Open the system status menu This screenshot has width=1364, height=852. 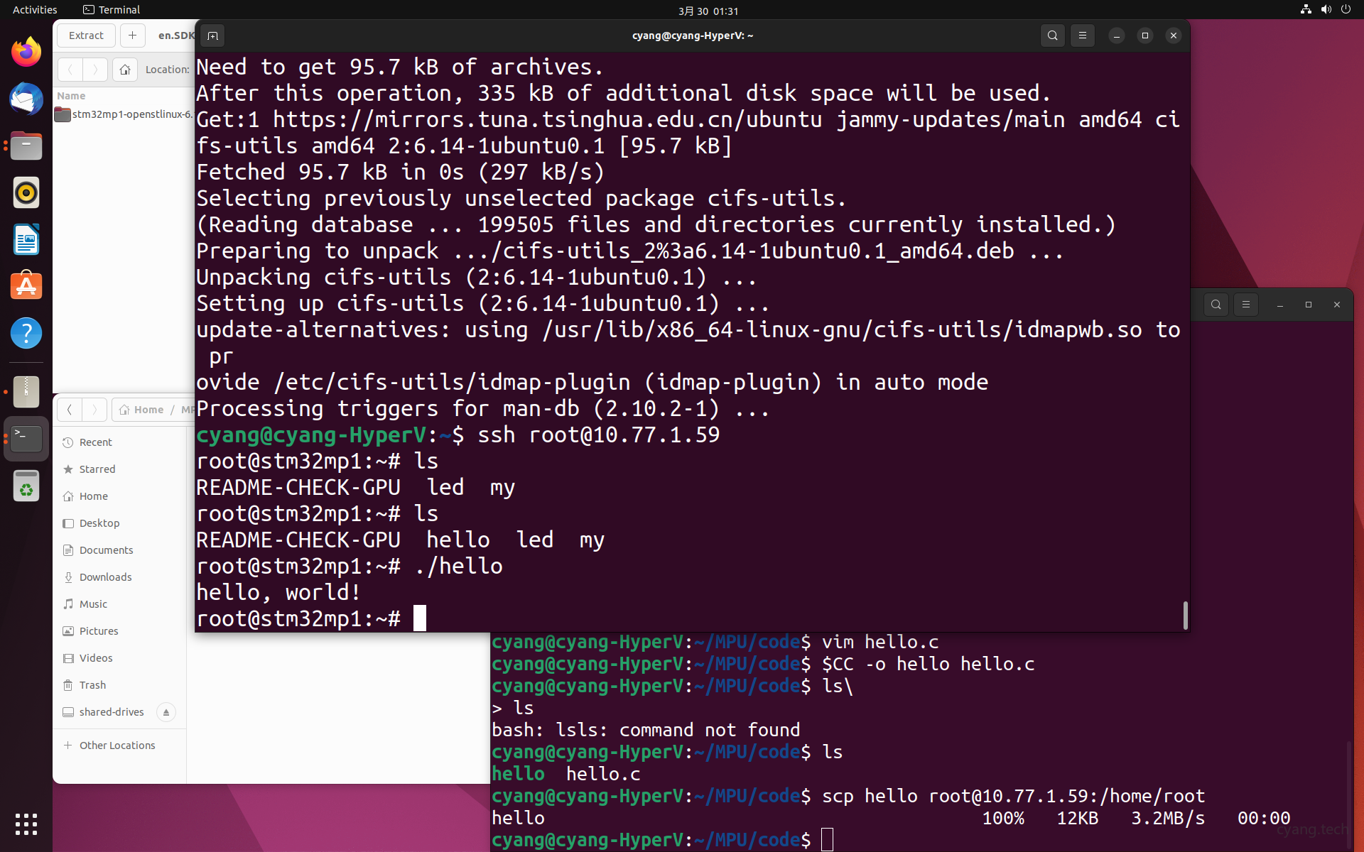[x=1325, y=10]
